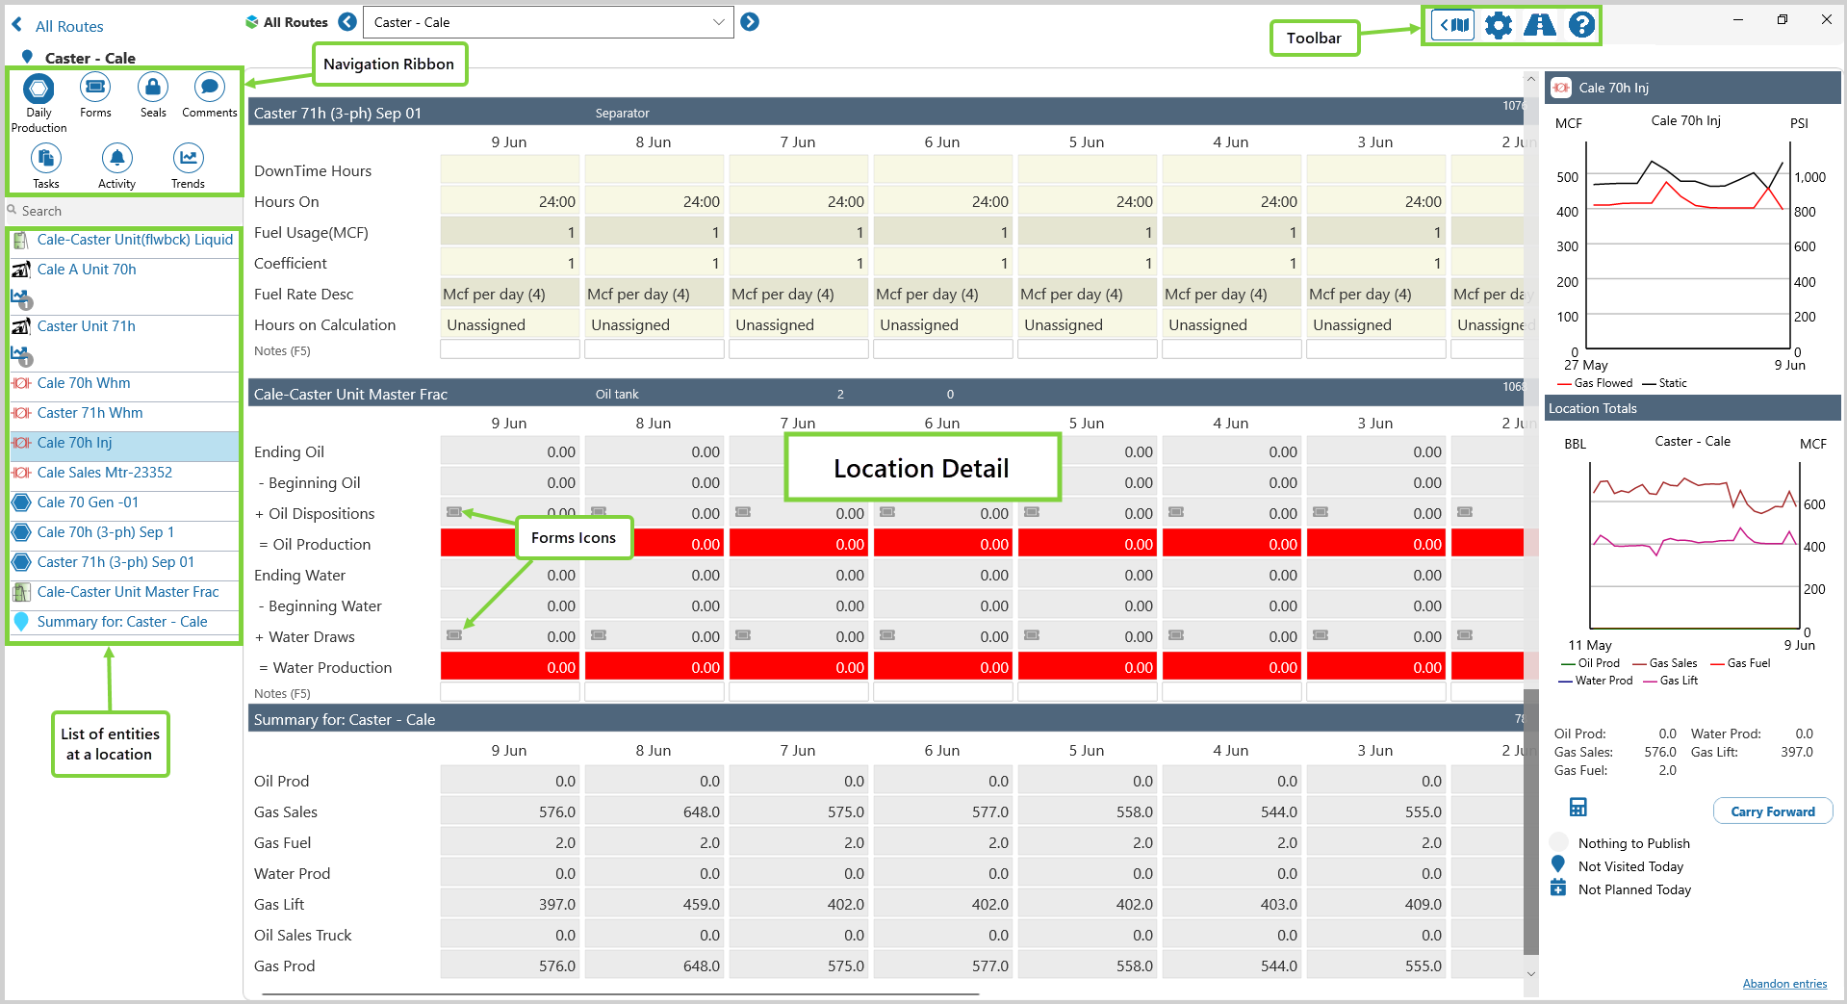Open the Activity notifications

(116, 158)
